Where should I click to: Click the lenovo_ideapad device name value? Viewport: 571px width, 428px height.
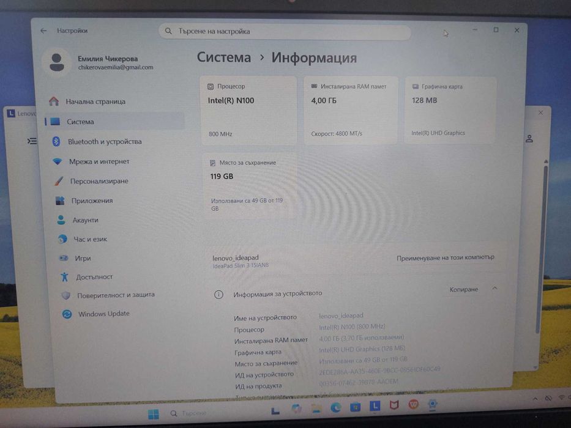(x=341, y=315)
